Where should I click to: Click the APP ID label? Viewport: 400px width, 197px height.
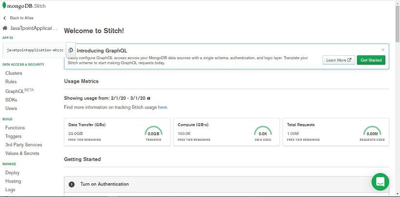tap(8, 38)
